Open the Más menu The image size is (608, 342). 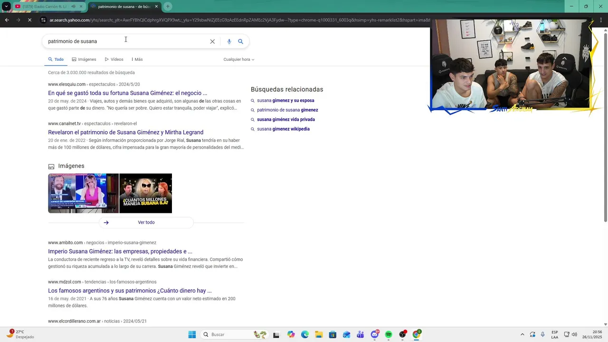(136, 59)
